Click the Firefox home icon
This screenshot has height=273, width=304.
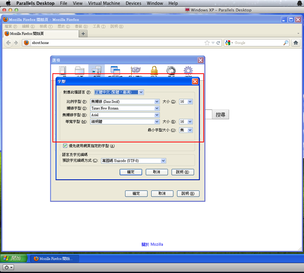pos(296,43)
